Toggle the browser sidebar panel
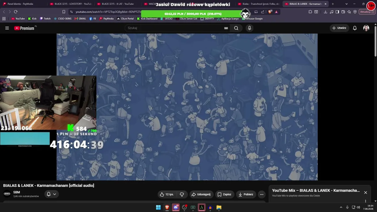The width and height of the screenshot is (377, 212). point(337,12)
